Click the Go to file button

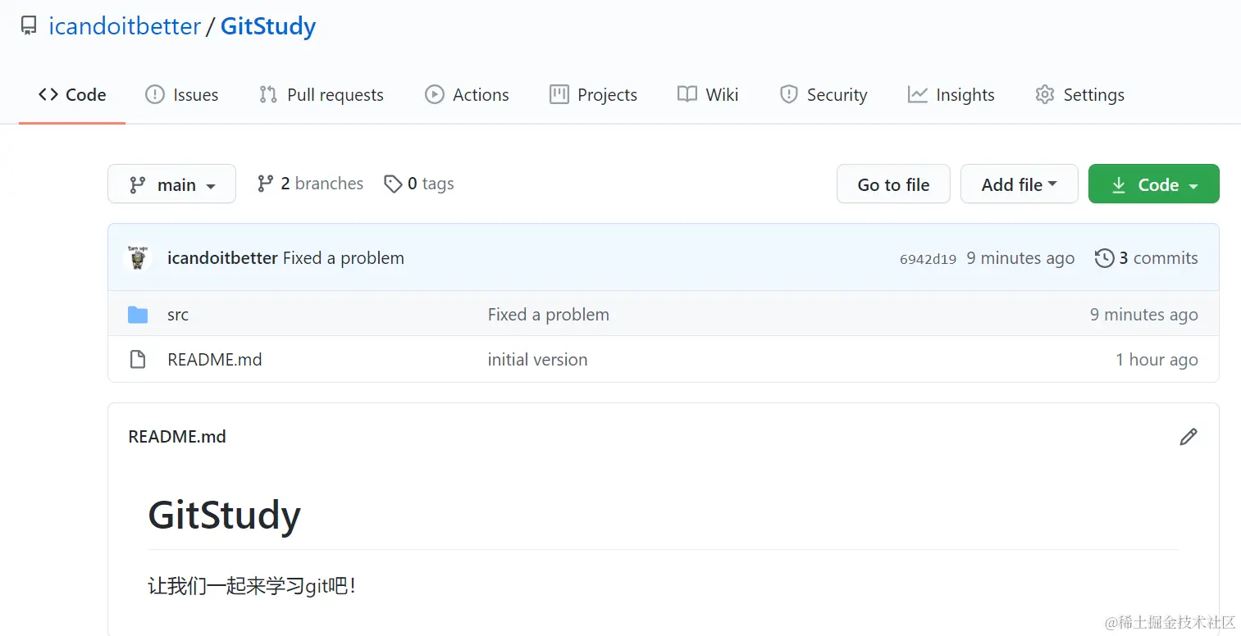[893, 184]
